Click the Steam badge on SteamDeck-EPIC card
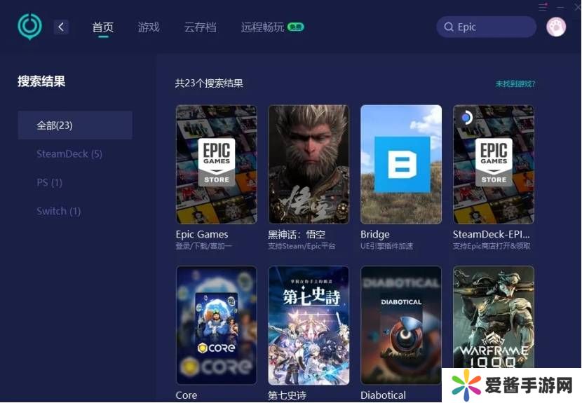This screenshot has height=403, width=582. point(466,118)
